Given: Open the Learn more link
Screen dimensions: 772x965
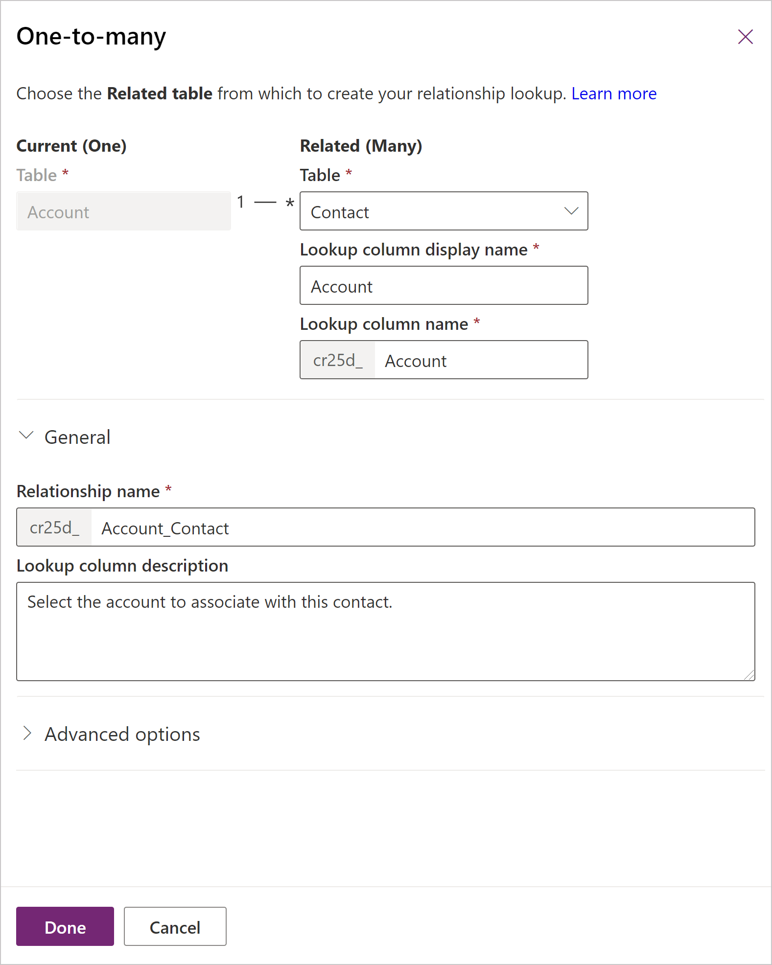Looking at the screenshot, I should point(613,93).
